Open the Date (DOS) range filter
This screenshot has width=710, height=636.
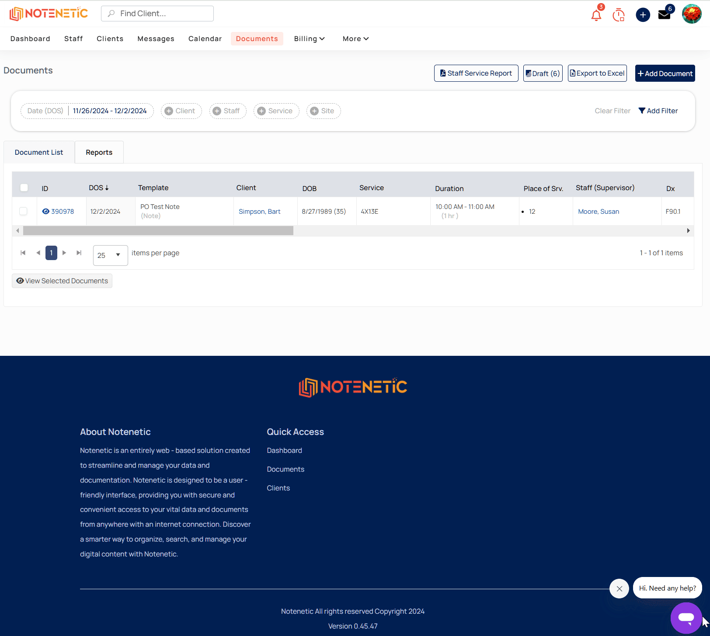pyautogui.click(x=87, y=111)
